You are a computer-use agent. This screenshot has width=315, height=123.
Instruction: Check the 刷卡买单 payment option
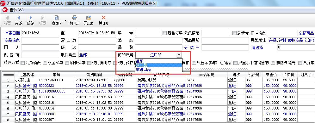pyautogui.click(x=67, y=63)
